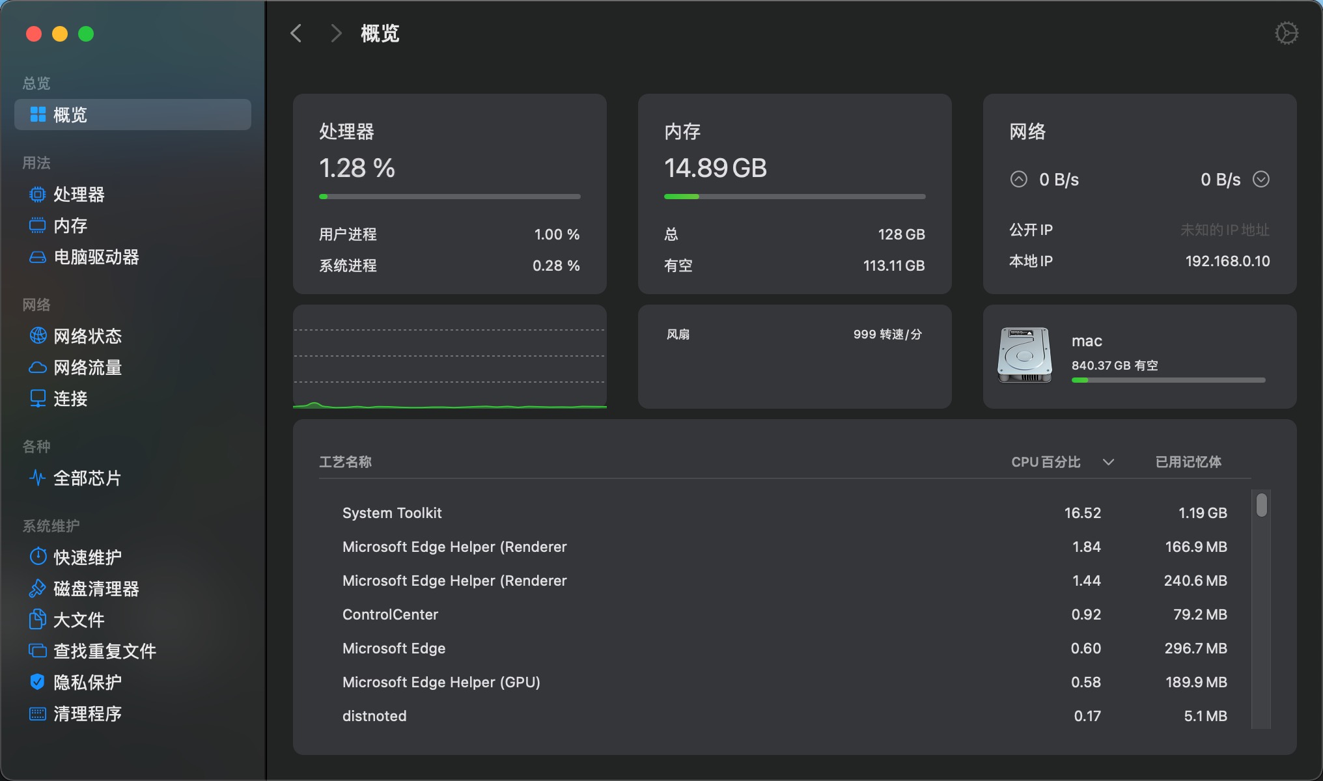Viewport: 1323px width, 781px height.
Task: Click the upload arrow icon in 网络 card
Action: 1018,179
